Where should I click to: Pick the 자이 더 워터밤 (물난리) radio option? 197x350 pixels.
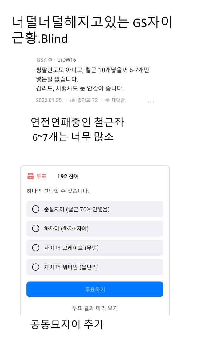pos(36,267)
